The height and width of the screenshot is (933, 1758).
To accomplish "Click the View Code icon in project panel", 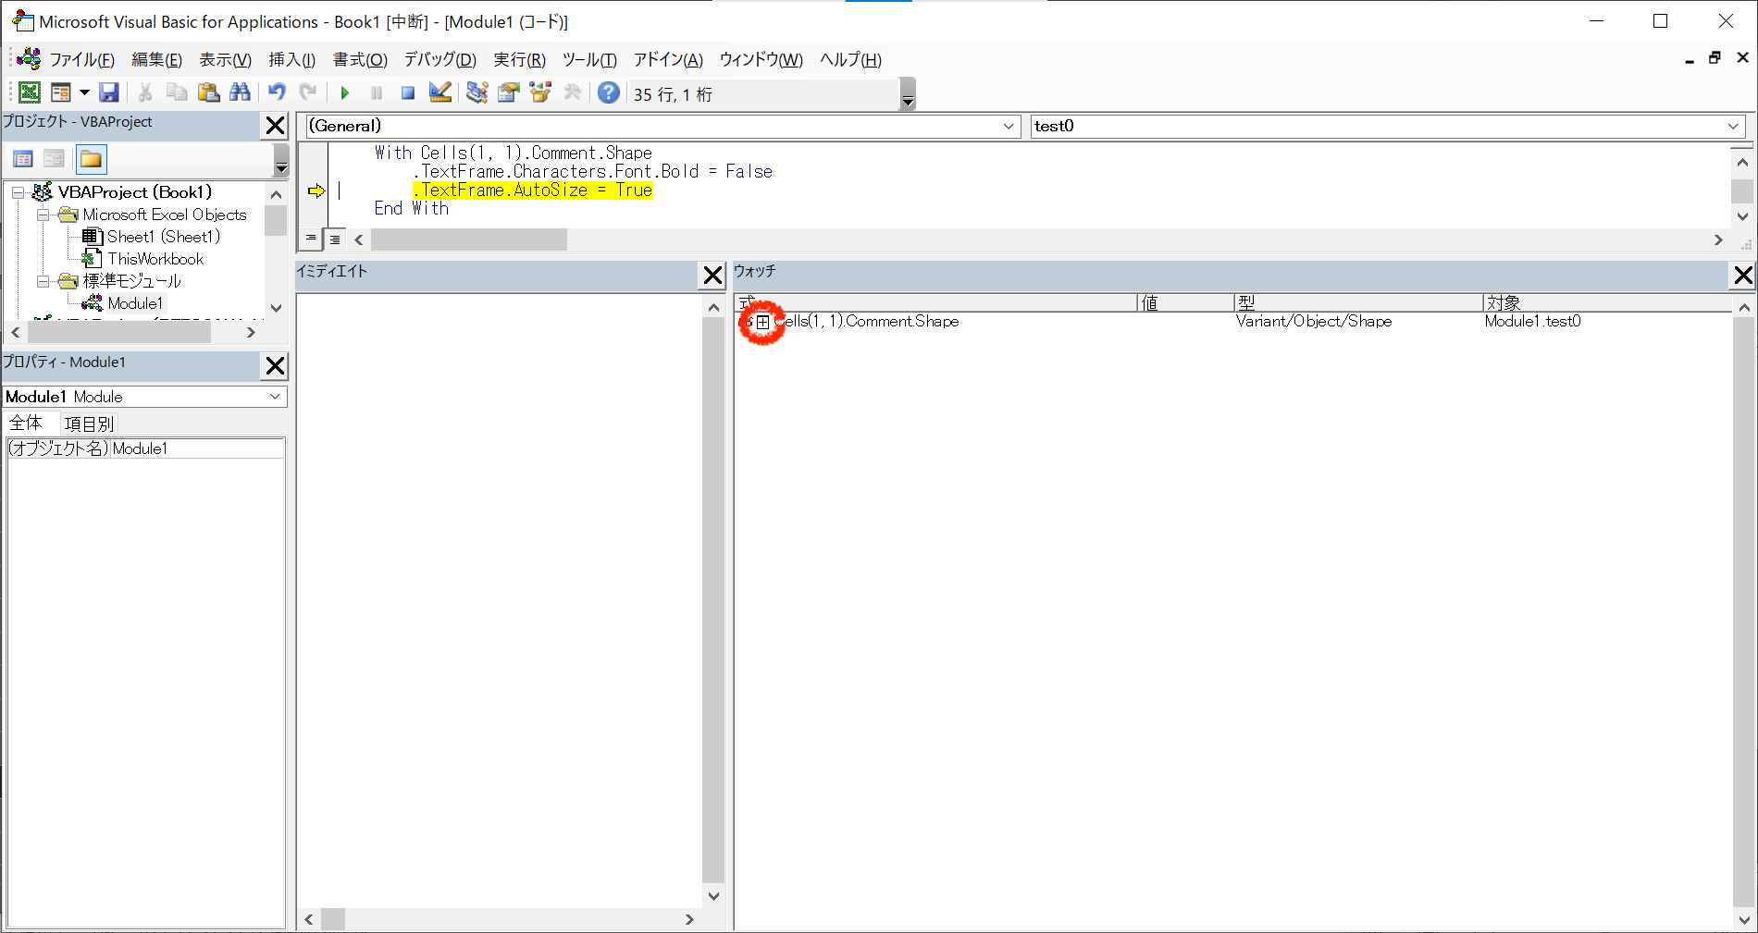I will pyautogui.click(x=23, y=159).
